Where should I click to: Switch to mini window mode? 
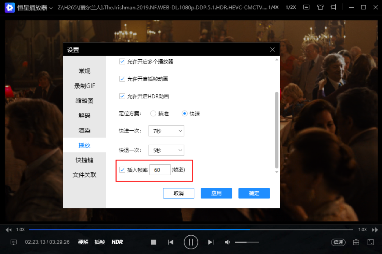point(334,7)
